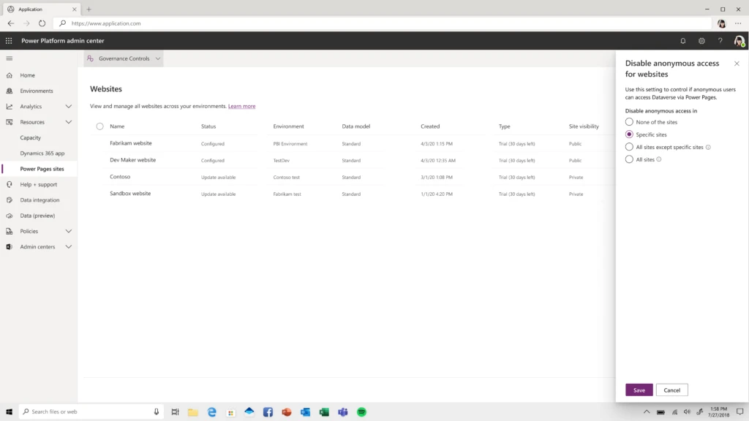
Task: Open the Settings gear in the header
Action: (x=701, y=41)
